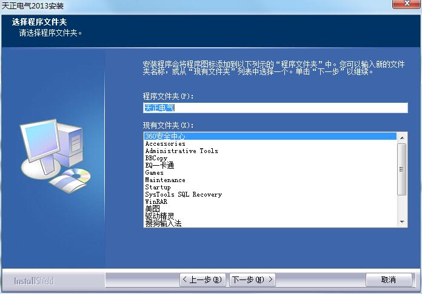Viewport: 422px width, 294px height.
Task: Select 美图 folder in the list
Action: pos(152,209)
